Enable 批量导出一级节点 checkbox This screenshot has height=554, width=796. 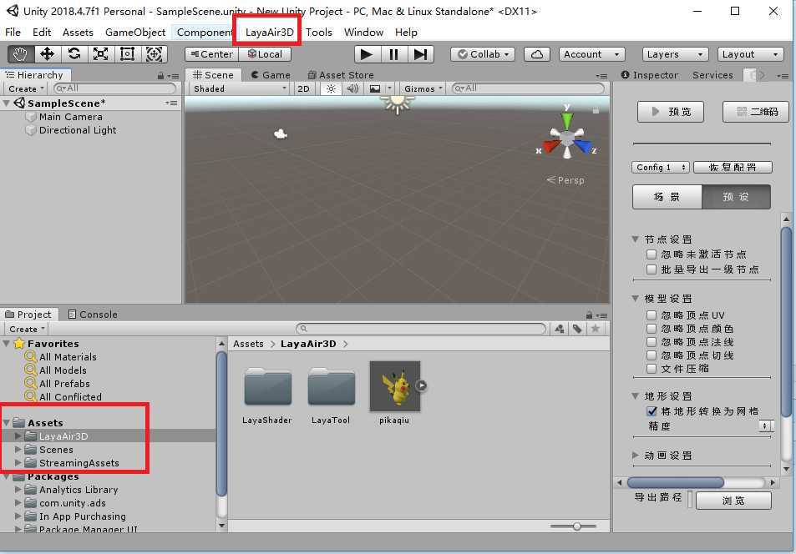click(x=652, y=269)
